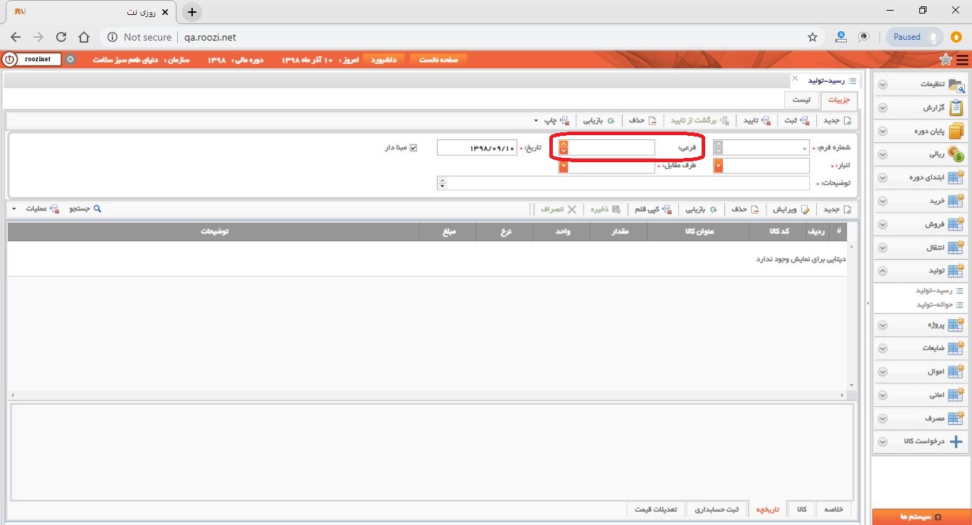Click the گزارش clipboard report icon
972x525 pixels.
click(956, 107)
